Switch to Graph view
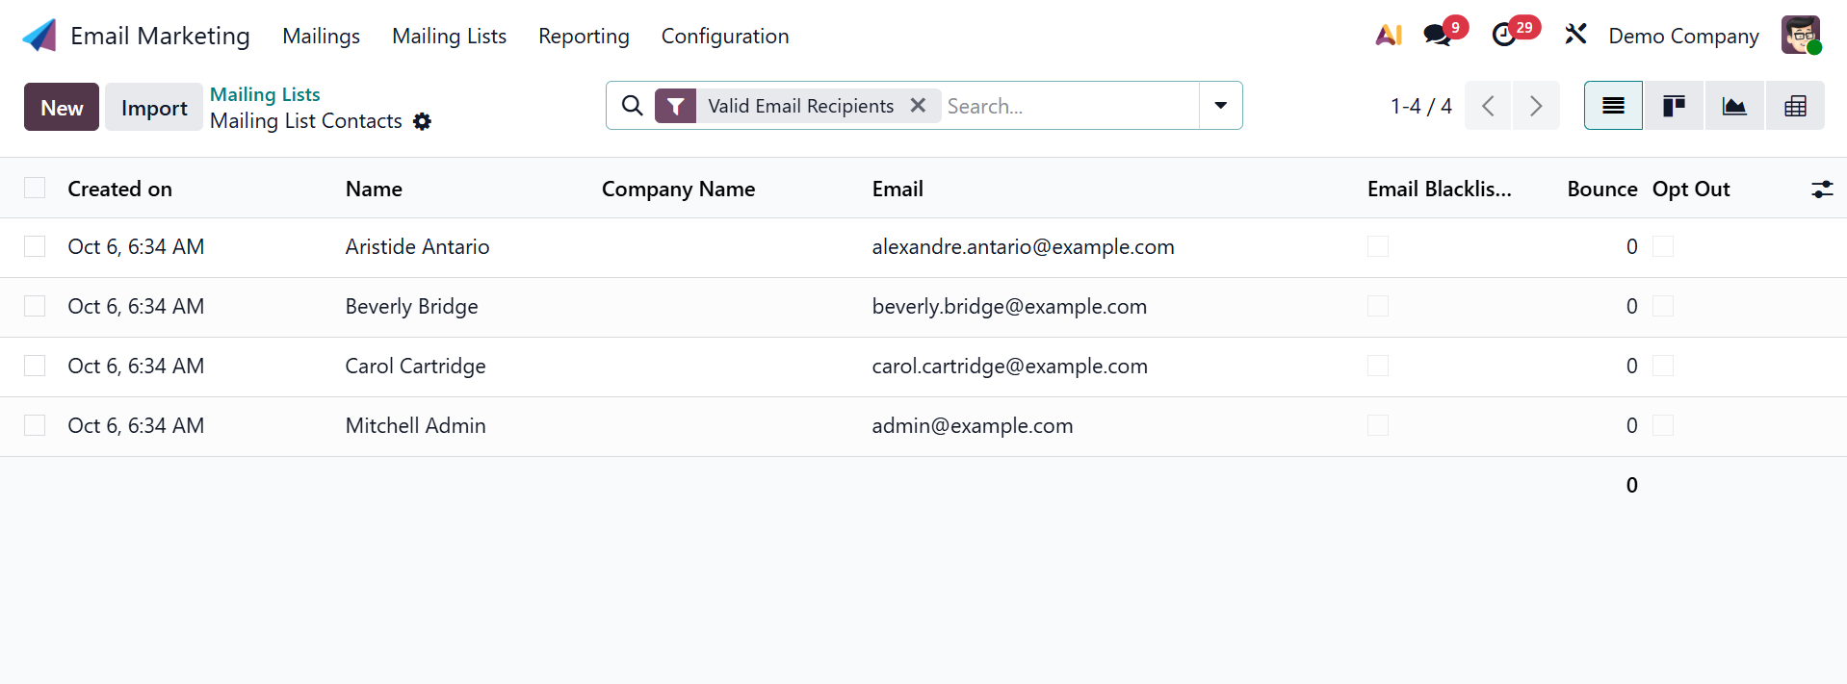Screen dimensions: 1847x684 [1734, 106]
